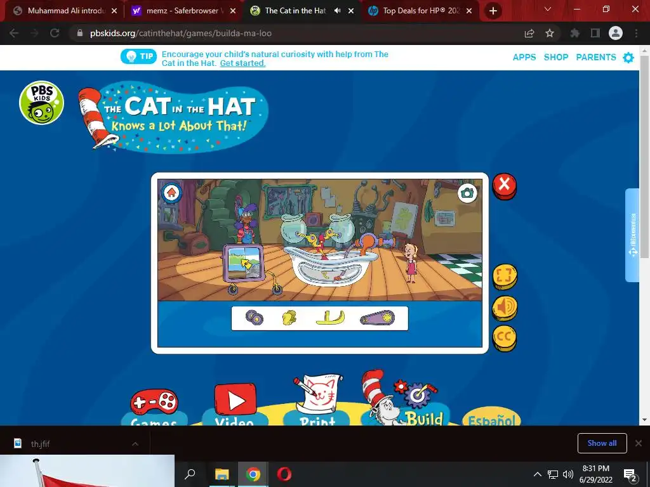Go back to the previous page

[x=14, y=33]
